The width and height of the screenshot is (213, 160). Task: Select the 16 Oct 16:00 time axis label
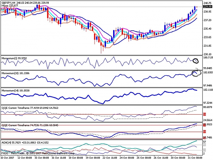pos(59,158)
